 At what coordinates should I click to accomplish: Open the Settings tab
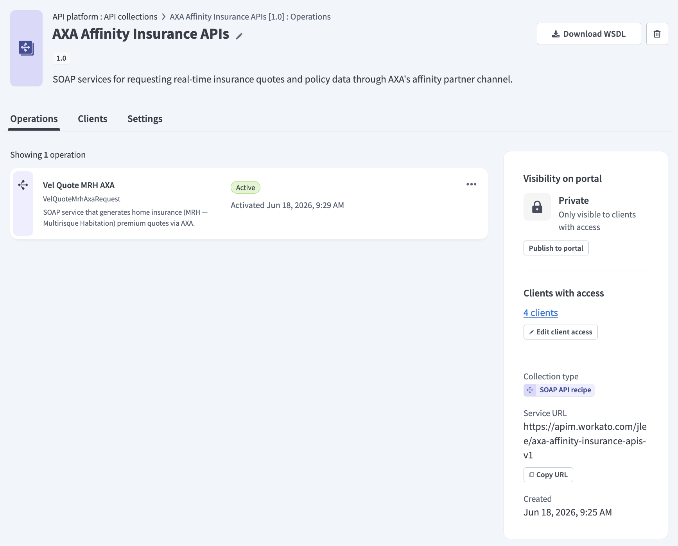click(145, 119)
